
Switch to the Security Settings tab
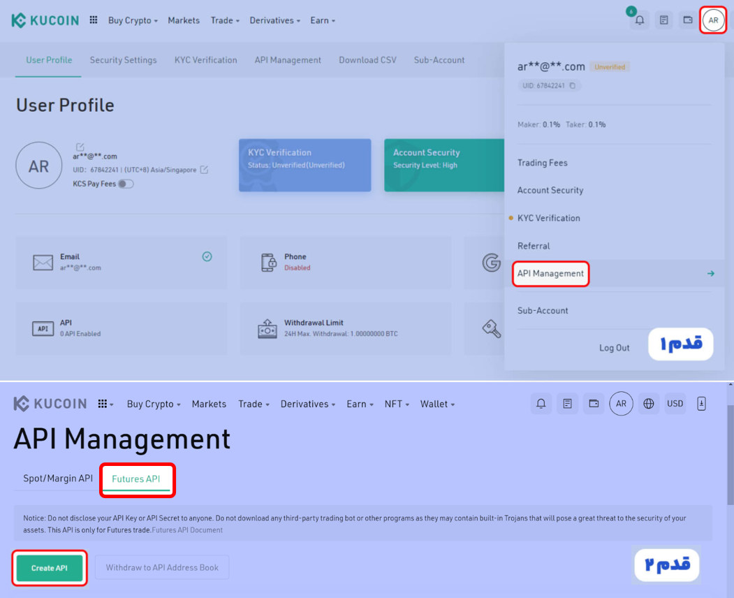click(123, 60)
